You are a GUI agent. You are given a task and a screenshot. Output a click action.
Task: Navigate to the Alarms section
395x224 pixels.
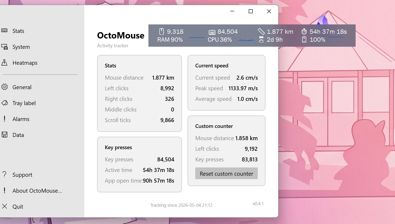(x=21, y=119)
